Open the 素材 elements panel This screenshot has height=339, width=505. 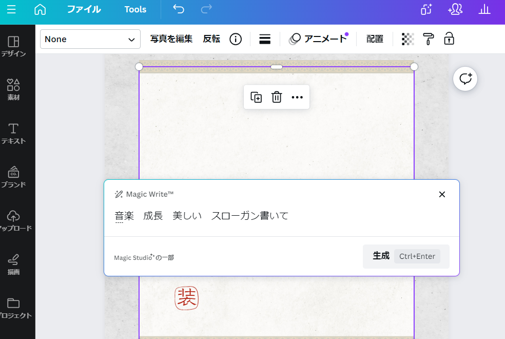point(13,89)
